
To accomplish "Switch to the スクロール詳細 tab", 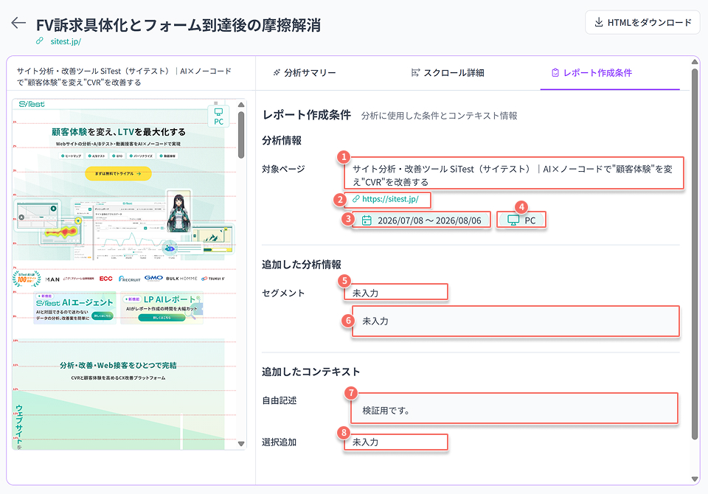I will [x=448, y=73].
